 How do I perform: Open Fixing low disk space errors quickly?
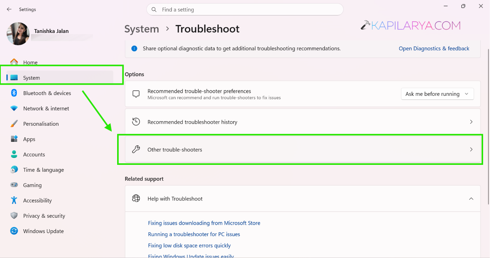coord(189,245)
